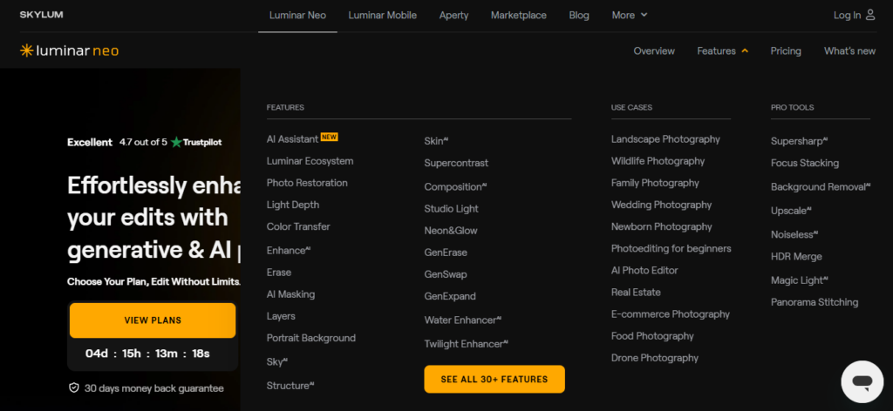Click Photoediting for beginners link

point(671,248)
